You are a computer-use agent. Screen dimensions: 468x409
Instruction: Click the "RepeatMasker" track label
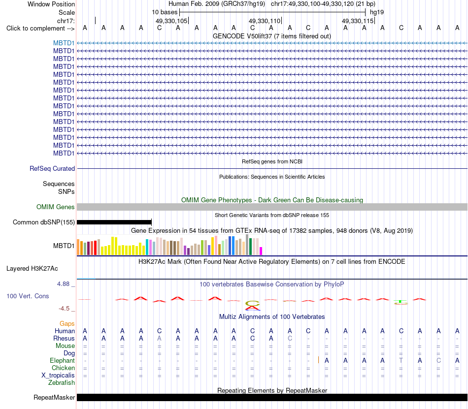54,397
